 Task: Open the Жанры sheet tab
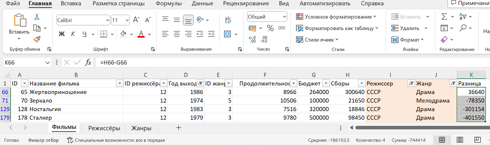coord(141,128)
